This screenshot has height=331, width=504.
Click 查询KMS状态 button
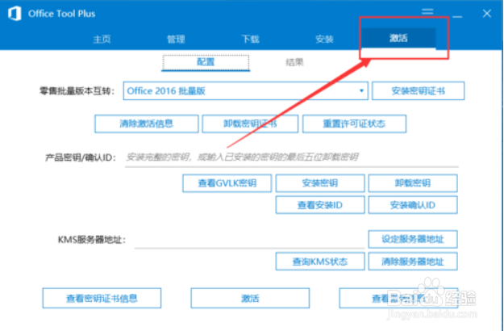320,262
